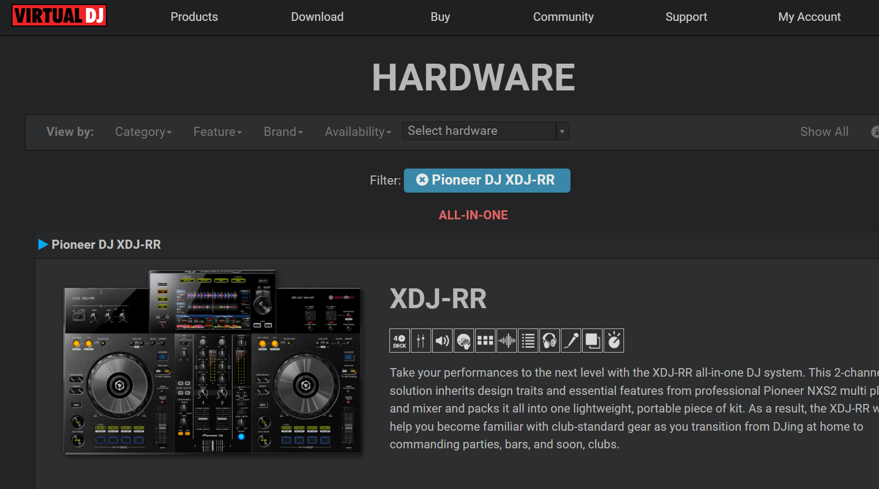Open the My Account menu

pyautogui.click(x=809, y=17)
